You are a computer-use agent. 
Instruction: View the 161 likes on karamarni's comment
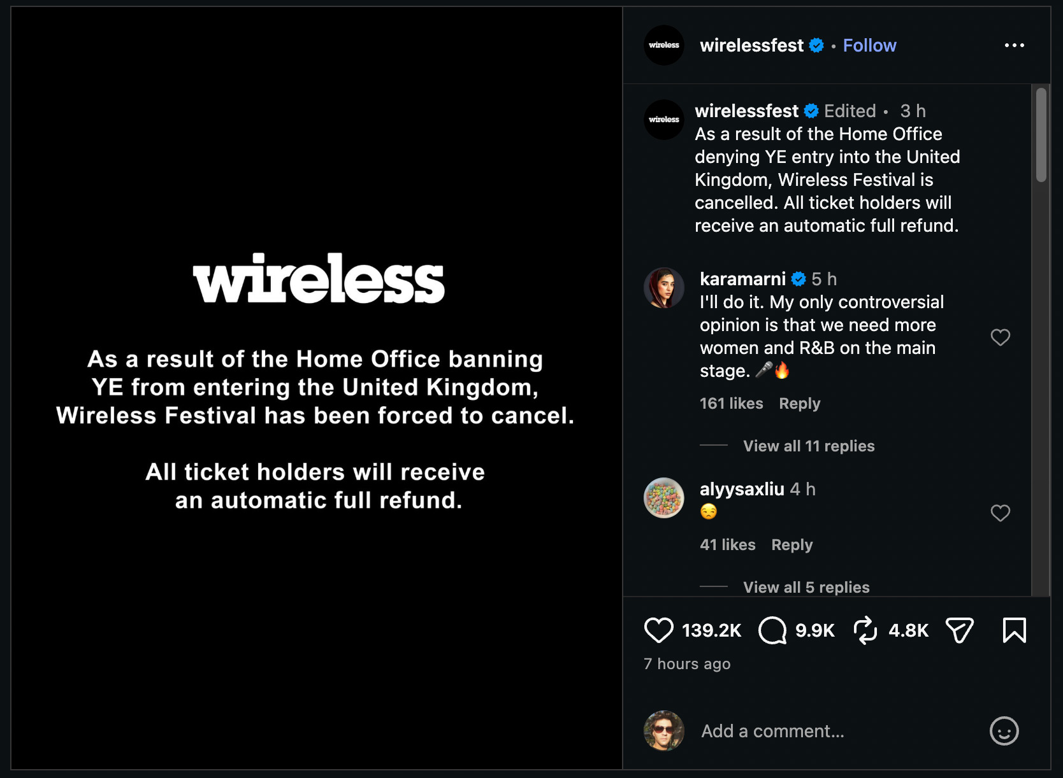pyautogui.click(x=731, y=404)
